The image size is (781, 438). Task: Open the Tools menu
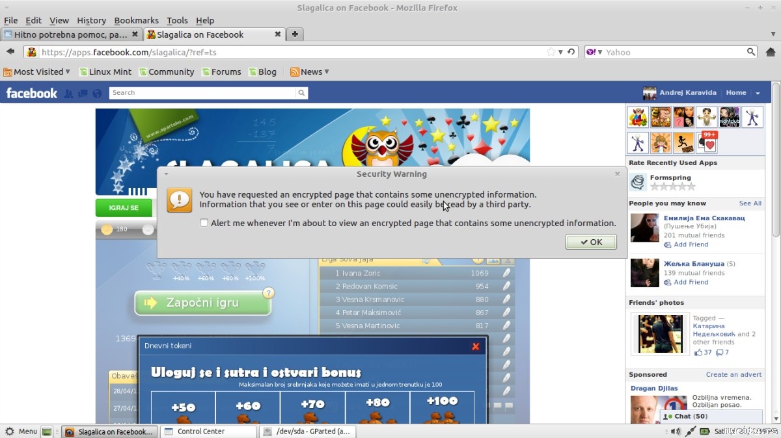[177, 21]
